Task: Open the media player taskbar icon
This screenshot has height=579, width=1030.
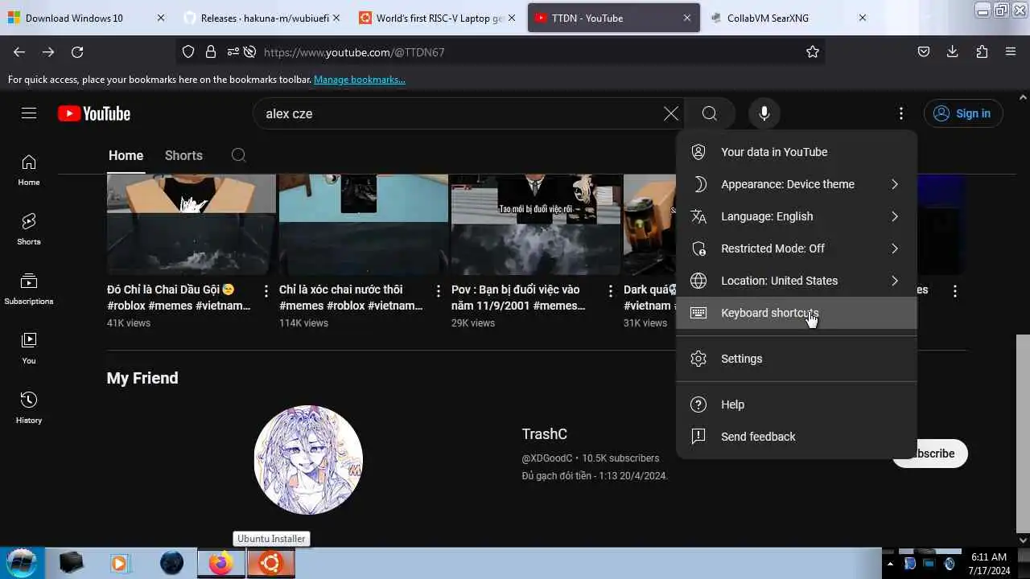Action: [x=120, y=563]
